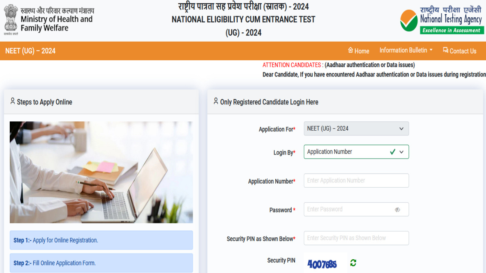Open the Information Bulletin dropdown menu
Image resolution: width=486 pixels, height=273 pixels.
tap(405, 50)
